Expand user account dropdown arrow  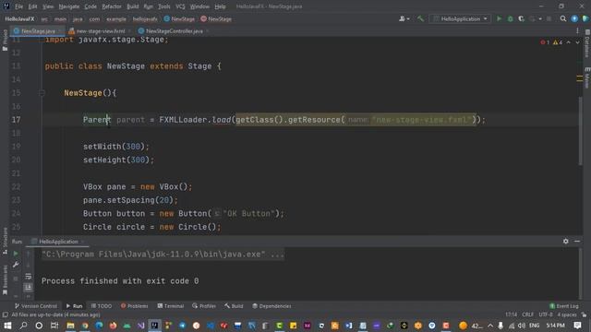point(408,18)
